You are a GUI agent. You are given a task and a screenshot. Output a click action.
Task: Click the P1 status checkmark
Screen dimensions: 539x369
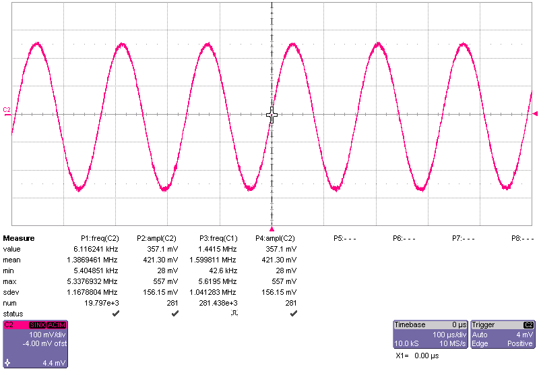116,314
